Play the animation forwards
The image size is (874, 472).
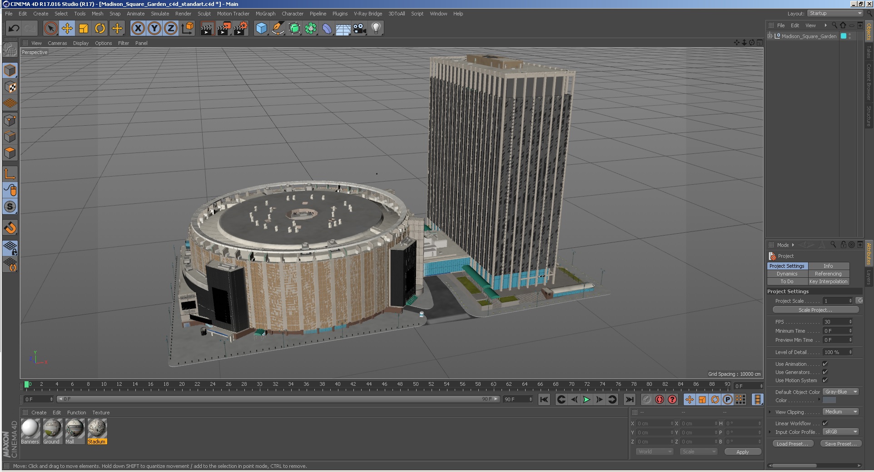586,399
